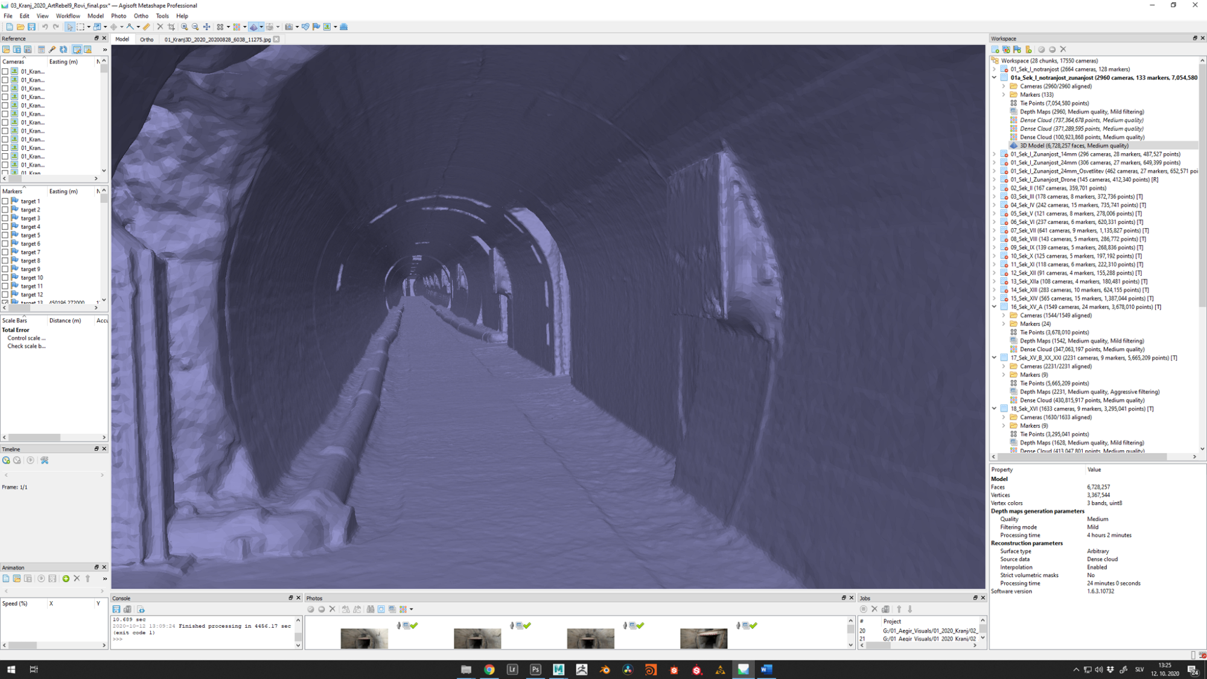
Task: Click Update Transform refresh icon in Reference
Action: (63, 49)
